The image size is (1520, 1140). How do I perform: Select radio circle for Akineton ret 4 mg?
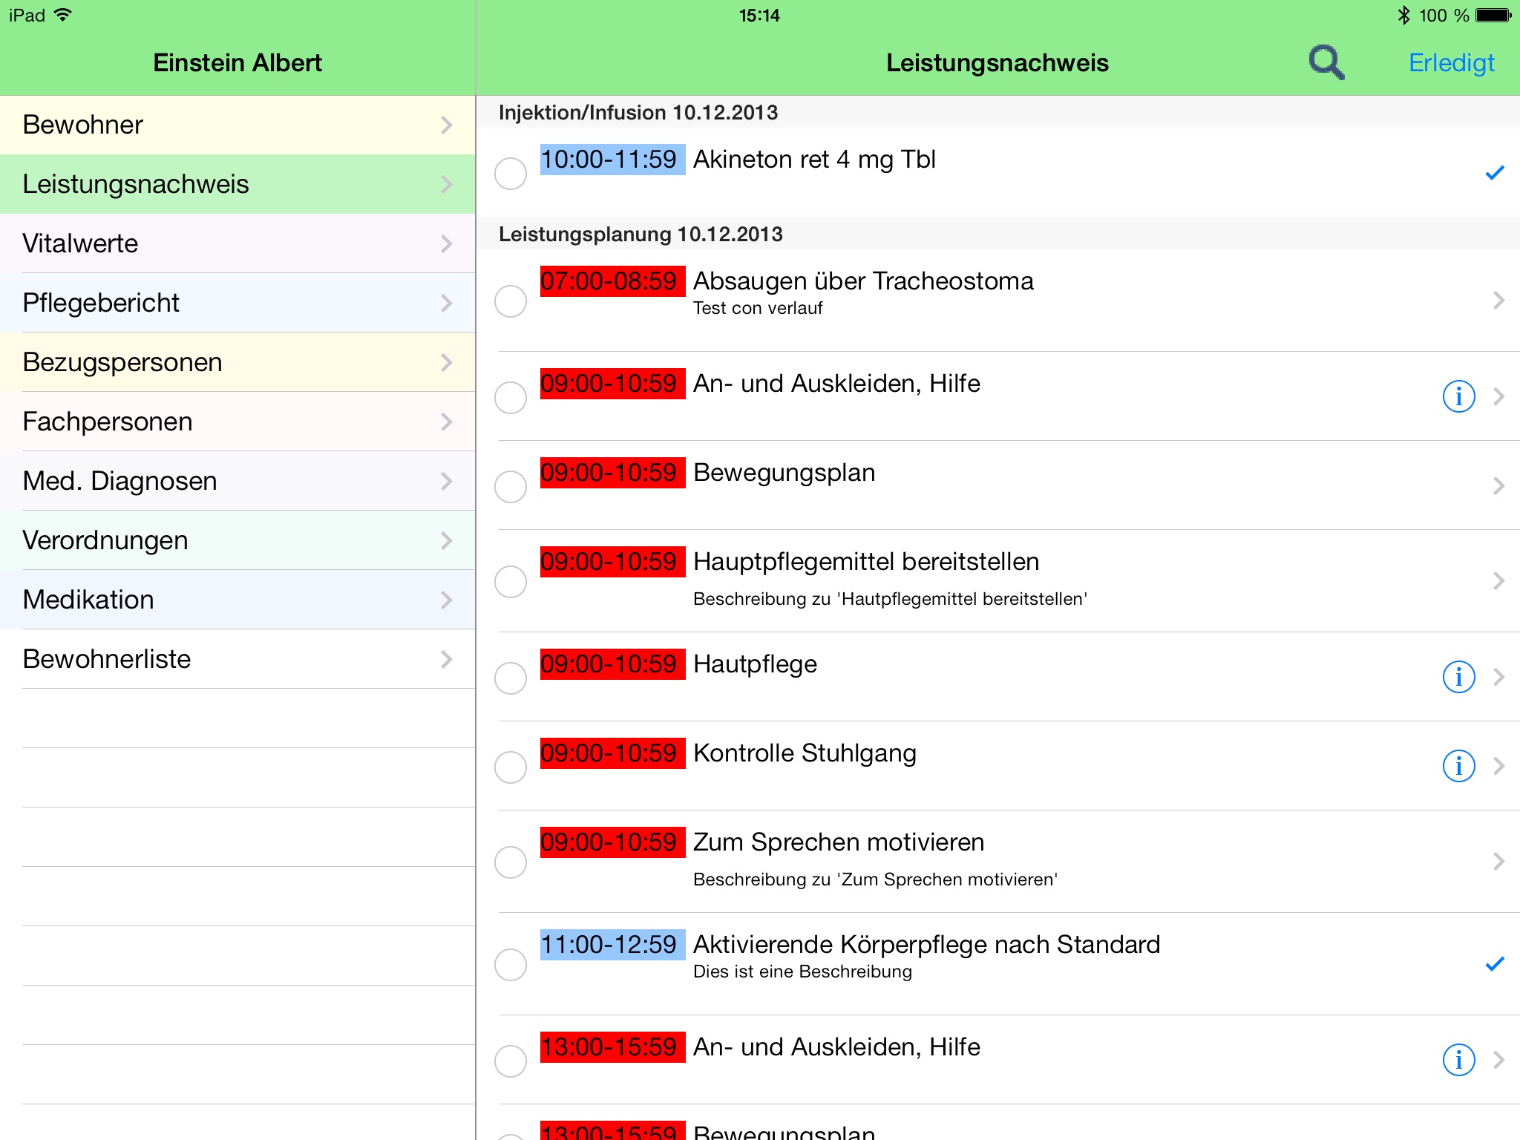coord(511,174)
